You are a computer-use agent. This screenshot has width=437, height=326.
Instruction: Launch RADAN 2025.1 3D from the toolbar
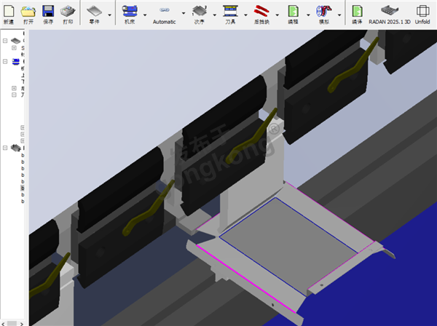[390, 12]
